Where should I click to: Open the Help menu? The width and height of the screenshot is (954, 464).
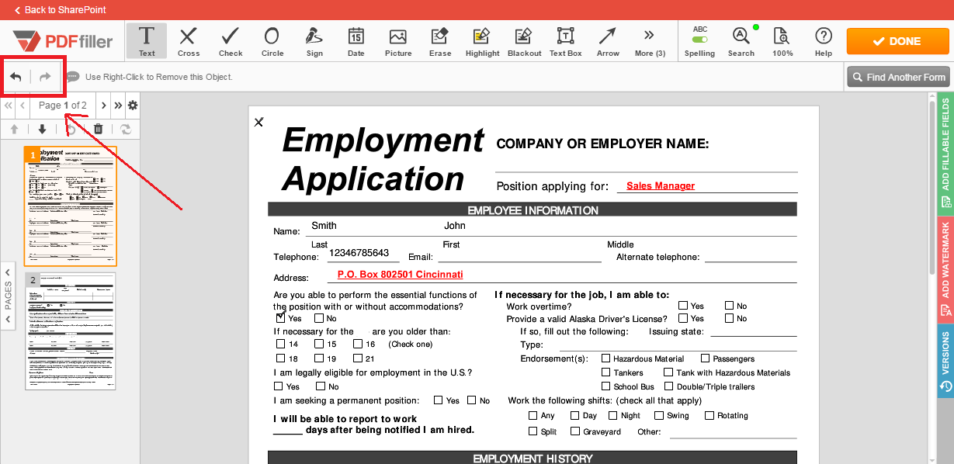824,41
